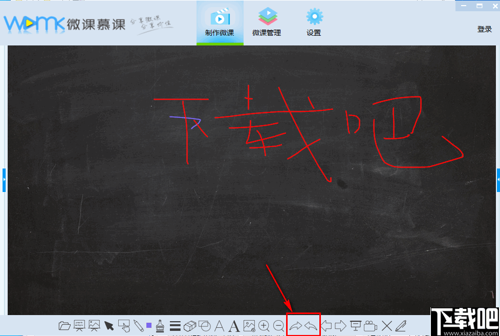Open the 设置 settings tab
Screen dimensions: 500x336
coord(314,22)
